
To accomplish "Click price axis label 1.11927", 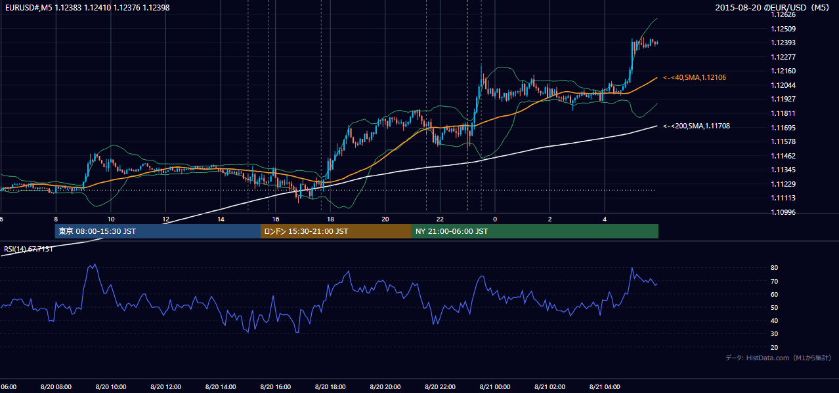I will click(x=784, y=99).
